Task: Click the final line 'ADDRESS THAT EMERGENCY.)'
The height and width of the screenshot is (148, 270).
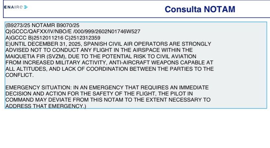Action: [45, 107]
